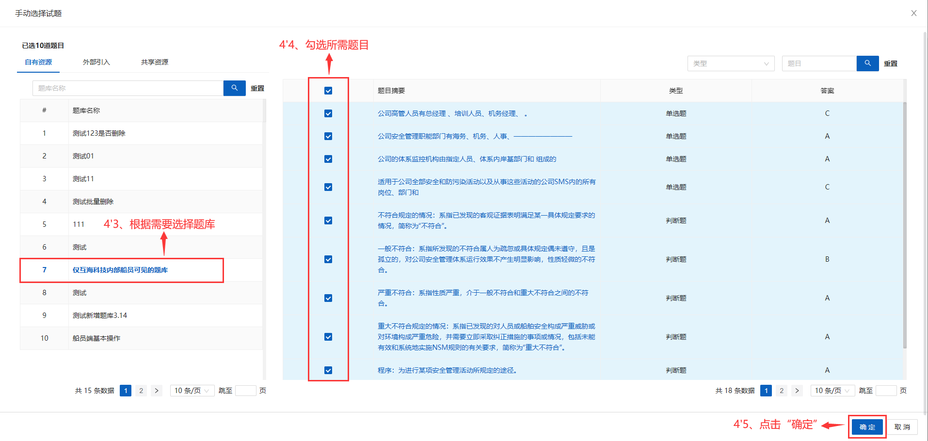The height and width of the screenshot is (441, 928).
Task: Click the questions table vertical scrollbar
Action: [x=905, y=225]
